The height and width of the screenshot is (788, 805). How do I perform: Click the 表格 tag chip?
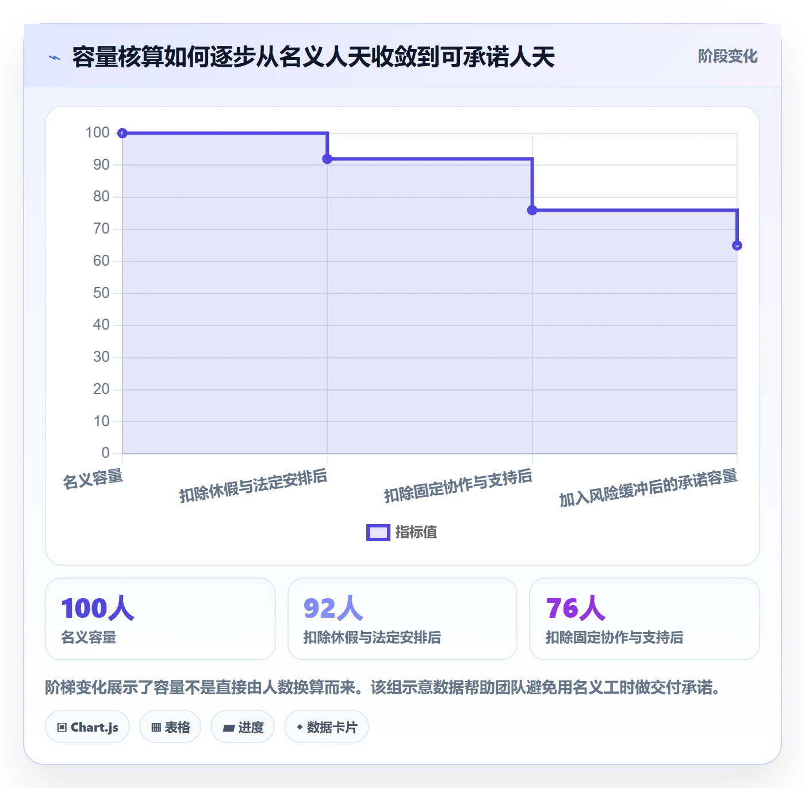point(170,727)
